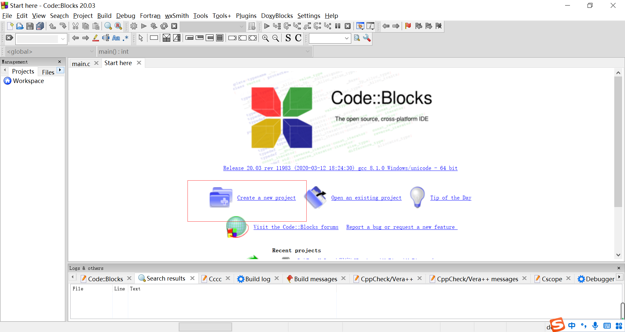Close the Management panel
The width and height of the screenshot is (625, 332).
click(60, 62)
